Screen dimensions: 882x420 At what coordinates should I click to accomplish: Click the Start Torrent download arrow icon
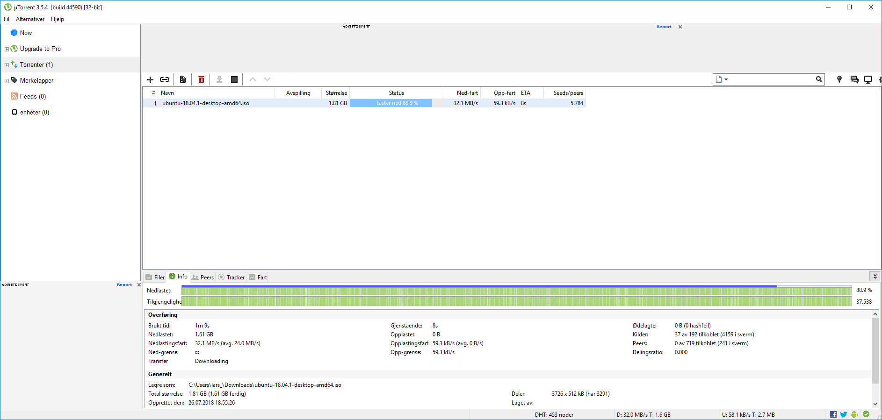(219, 79)
